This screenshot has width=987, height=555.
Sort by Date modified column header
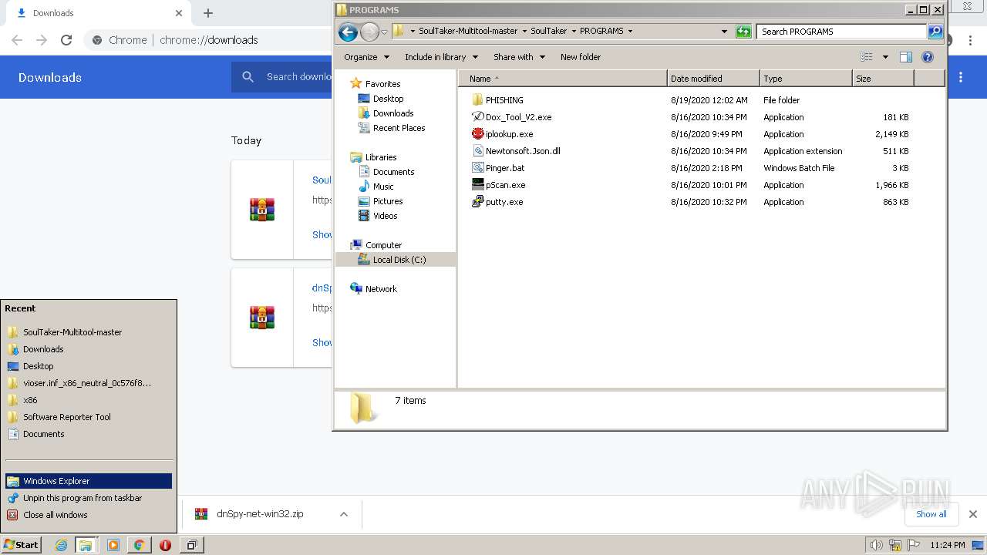point(713,79)
